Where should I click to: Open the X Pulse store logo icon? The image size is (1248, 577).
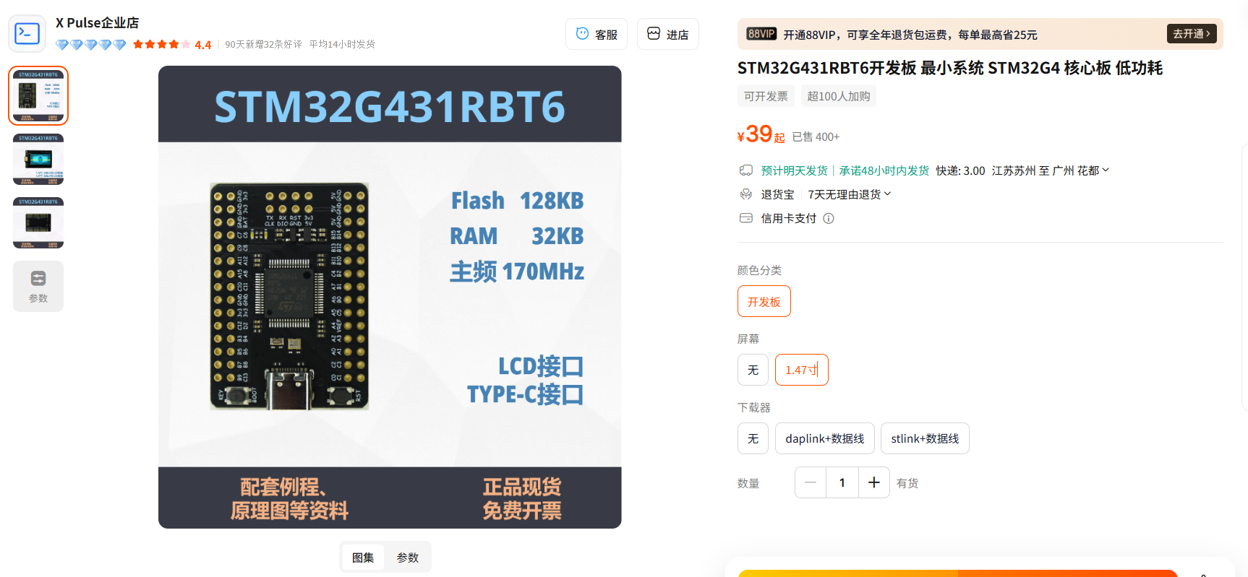point(27,33)
